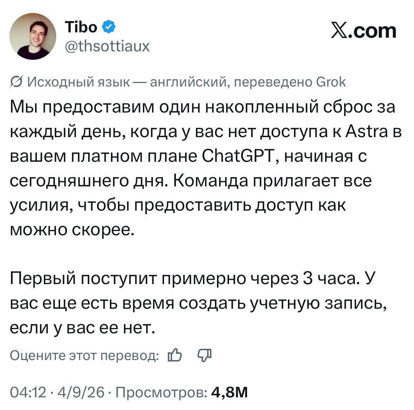The image size is (414, 410).
Task: Open the Tibo display name link
Action: click(x=81, y=27)
